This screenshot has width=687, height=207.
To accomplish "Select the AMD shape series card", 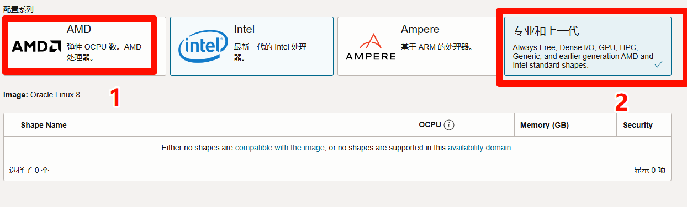I will [83, 46].
